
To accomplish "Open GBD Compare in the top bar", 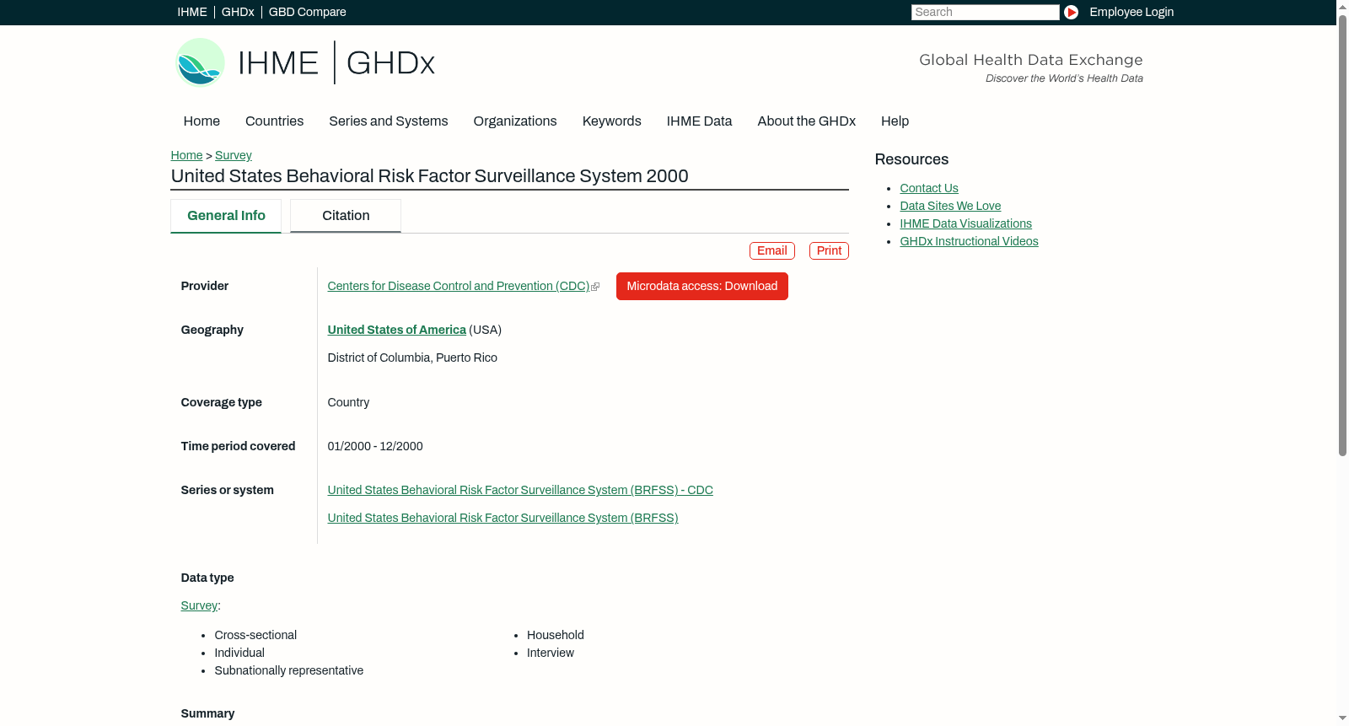I will (x=307, y=12).
